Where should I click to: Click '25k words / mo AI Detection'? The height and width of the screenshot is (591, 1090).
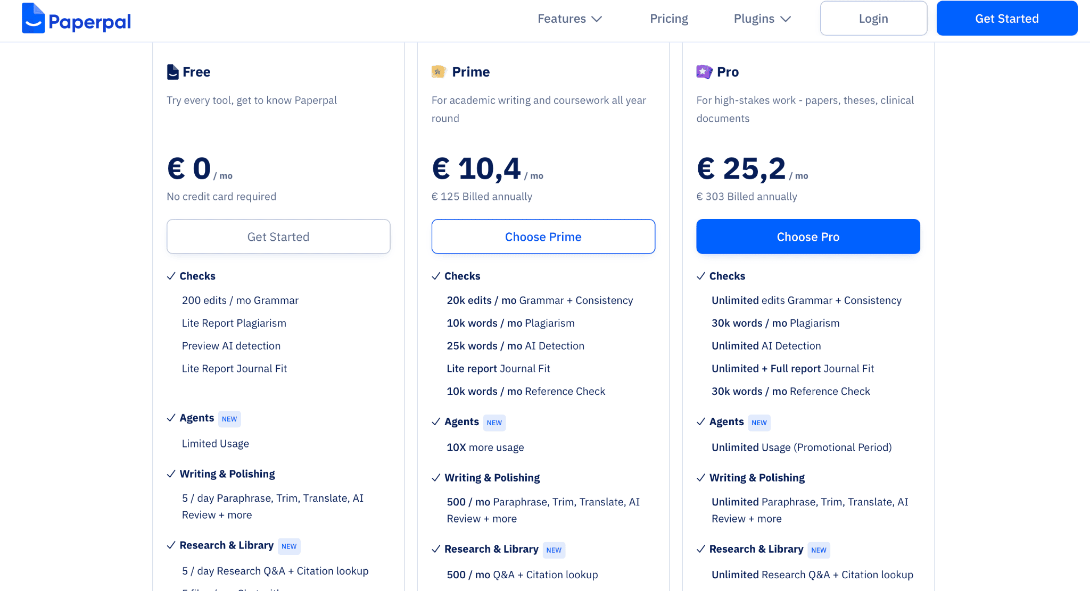click(x=515, y=346)
